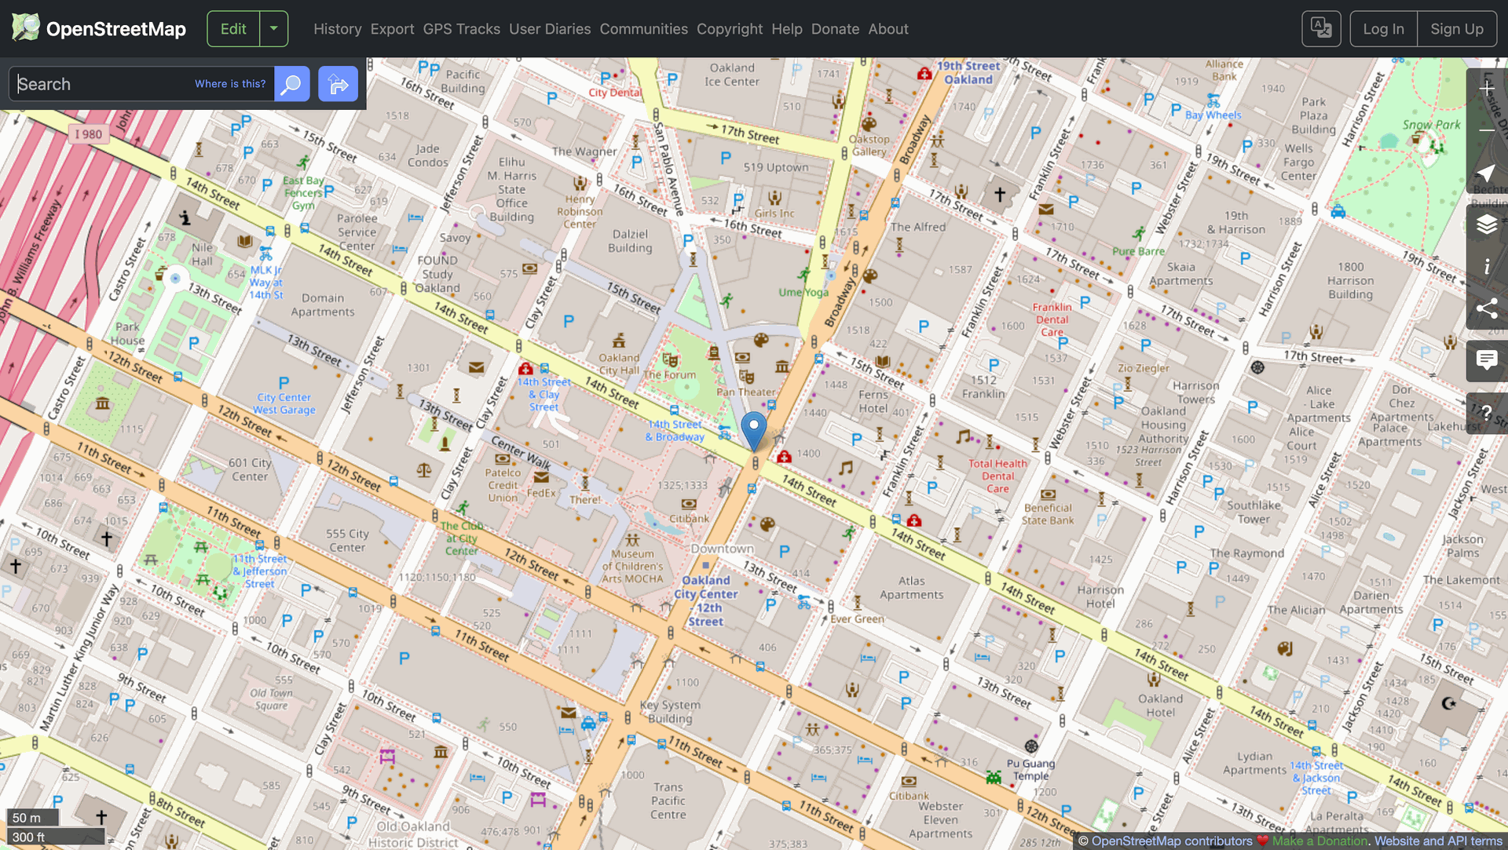Open the Copyright page
The image size is (1508, 850).
730,29
